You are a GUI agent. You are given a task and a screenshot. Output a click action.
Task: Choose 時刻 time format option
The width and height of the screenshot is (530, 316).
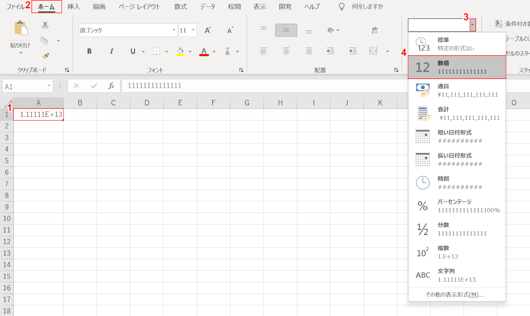pyautogui.click(x=457, y=183)
